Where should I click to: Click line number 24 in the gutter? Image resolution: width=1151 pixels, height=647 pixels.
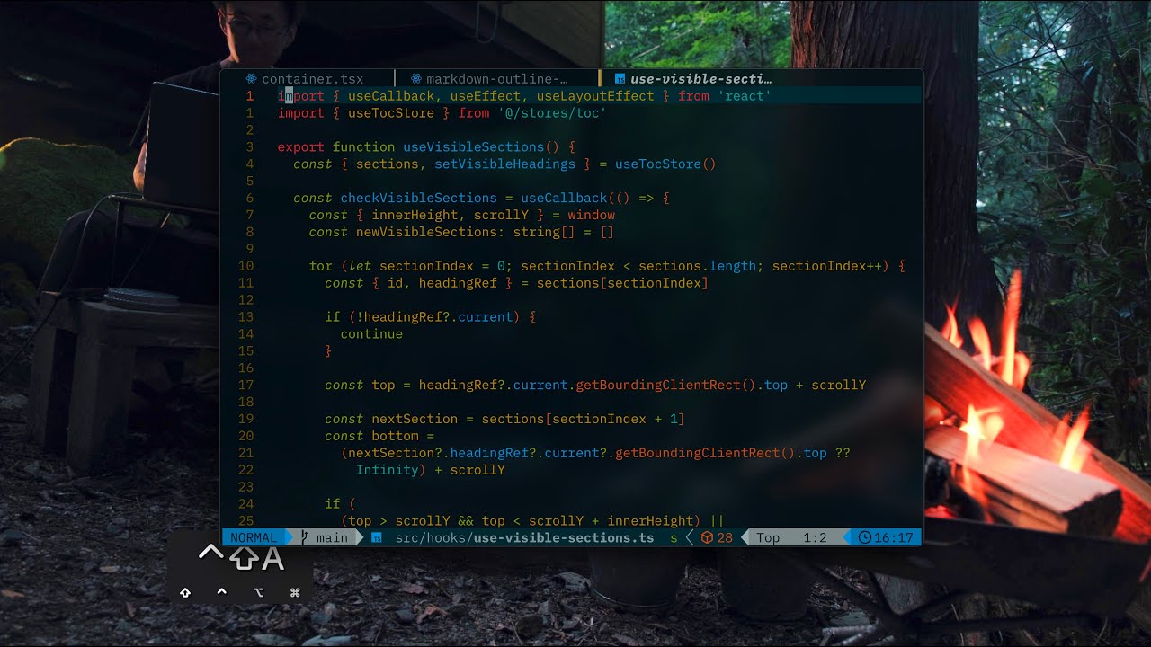coord(246,504)
